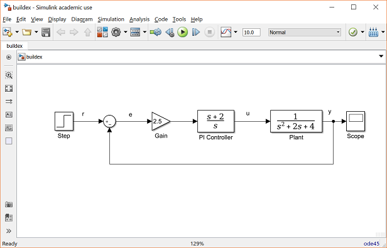The height and width of the screenshot is (248, 387).
Task: Open the Library Browser icon
Action: pos(102,32)
